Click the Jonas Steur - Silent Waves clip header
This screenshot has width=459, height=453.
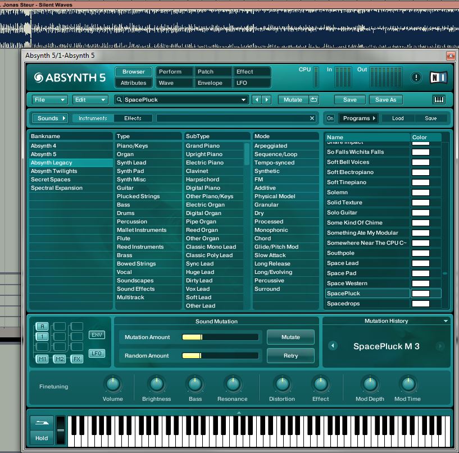coord(229,4)
